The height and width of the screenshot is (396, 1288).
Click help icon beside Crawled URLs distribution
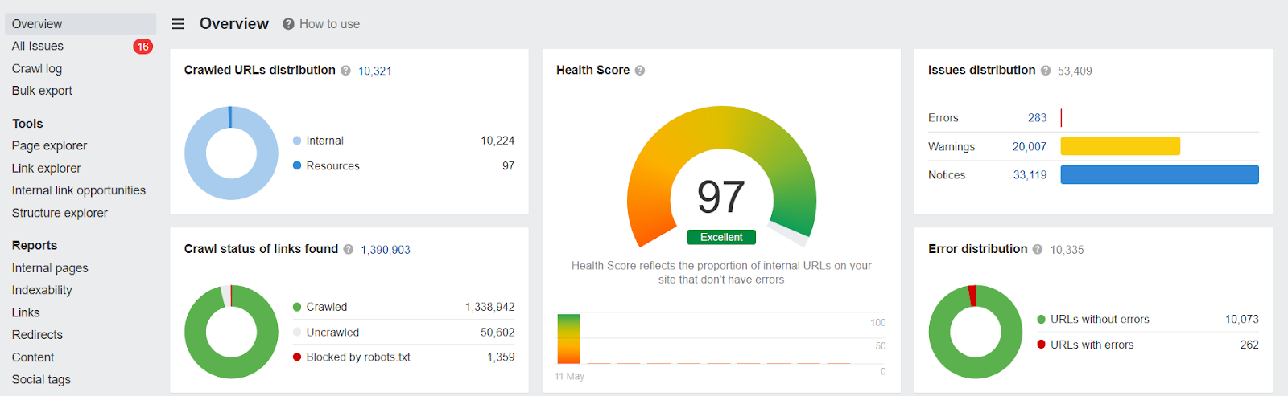[345, 71]
